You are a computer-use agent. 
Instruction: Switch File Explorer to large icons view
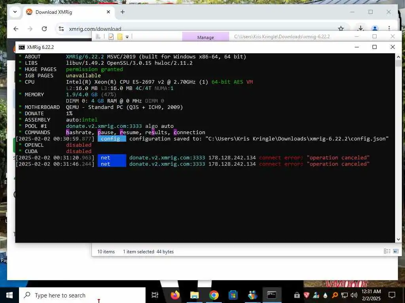tap(396, 251)
